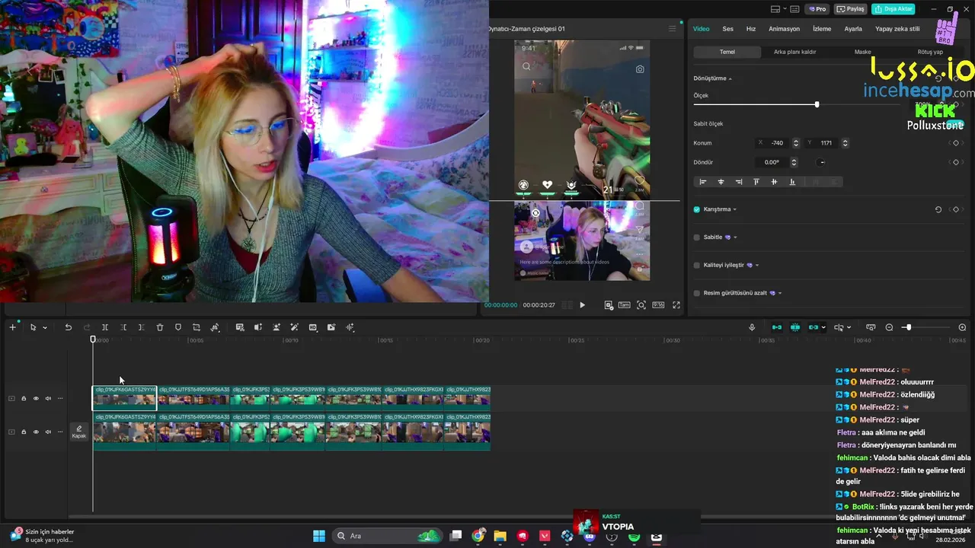Toggle lock on upper video track

click(24, 398)
